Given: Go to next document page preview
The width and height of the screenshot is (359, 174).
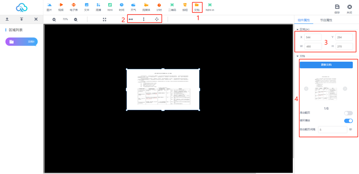Looking at the screenshot, I should pyautogui.click(x=345, y=89).
